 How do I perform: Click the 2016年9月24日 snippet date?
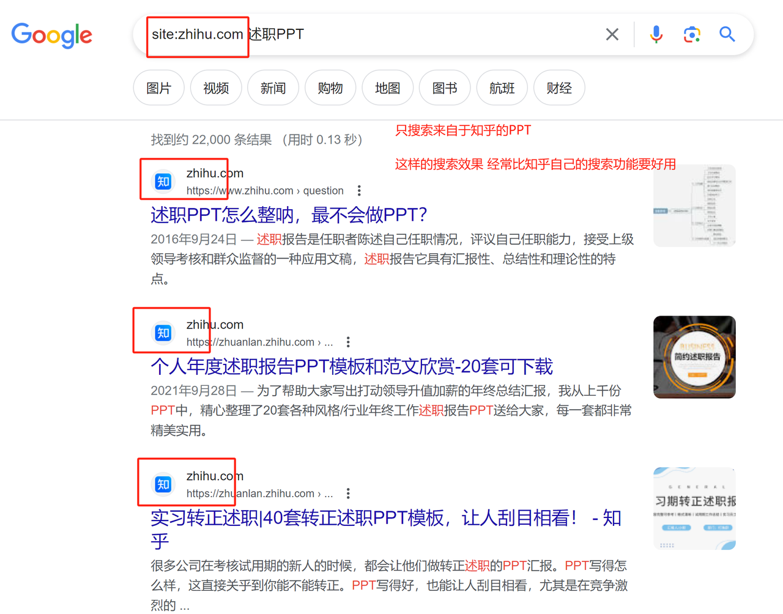tap(194, 239)
